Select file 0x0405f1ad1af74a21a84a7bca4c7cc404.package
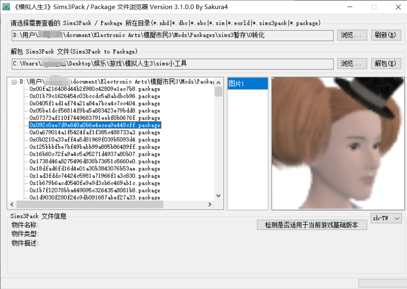Image resolution: width=407 pixels, height=289 pixels. coord(95,104)
